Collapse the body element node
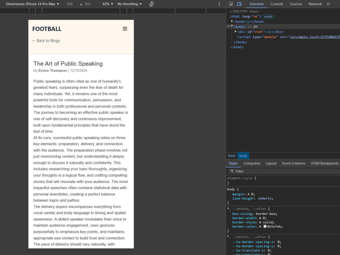Screen dimensions: 340x255 coord(232,26)
